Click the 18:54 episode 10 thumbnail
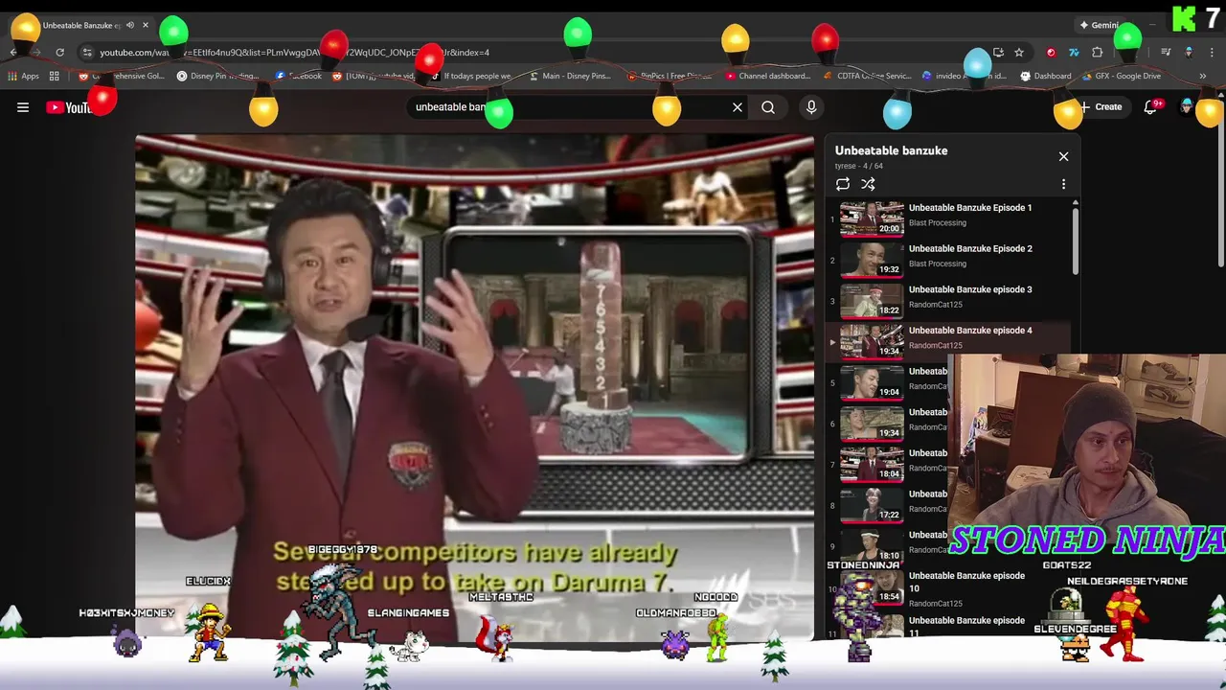Image resolution: width=1226 pixels, height=690 pixels. click(872, 586)
